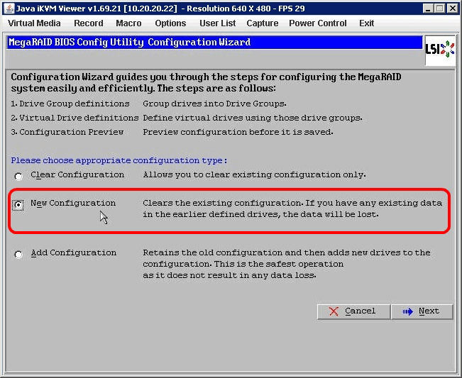Open the User List menu
462x378 pixels.
point(217,23)
